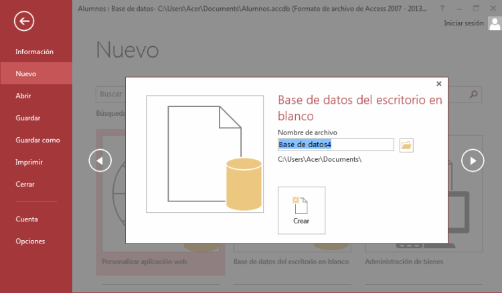502x293 pixels.
Task: Click Cerrar in the sidebar
Action: click(25, 184)
